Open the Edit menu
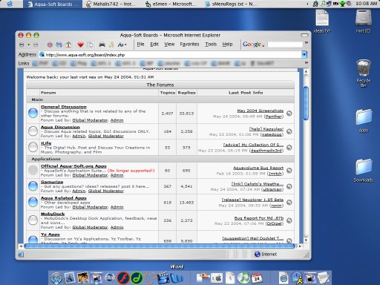Viewport: 380px width, 285px height. click(154, 45)
